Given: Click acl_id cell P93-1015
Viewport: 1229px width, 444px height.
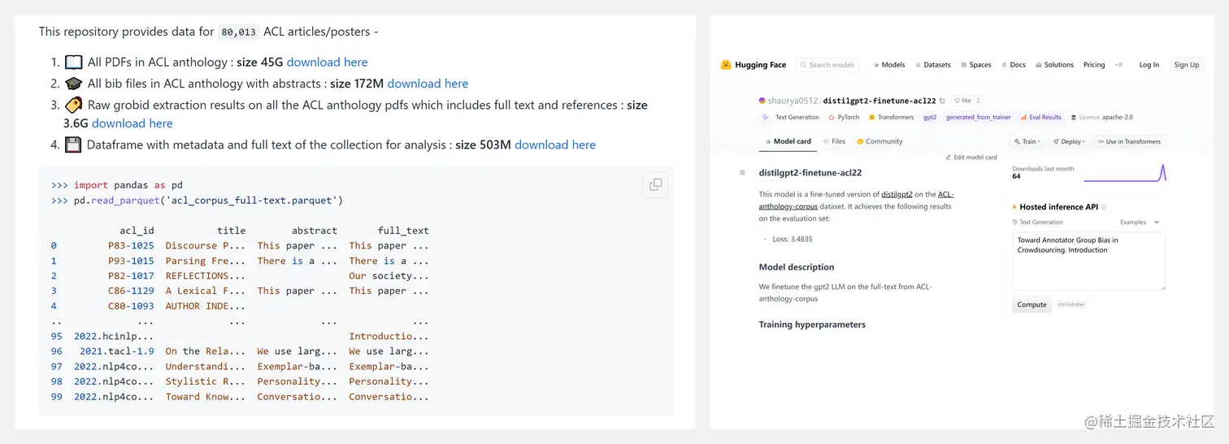Looking at the screenshot, I should pos(131,261).
